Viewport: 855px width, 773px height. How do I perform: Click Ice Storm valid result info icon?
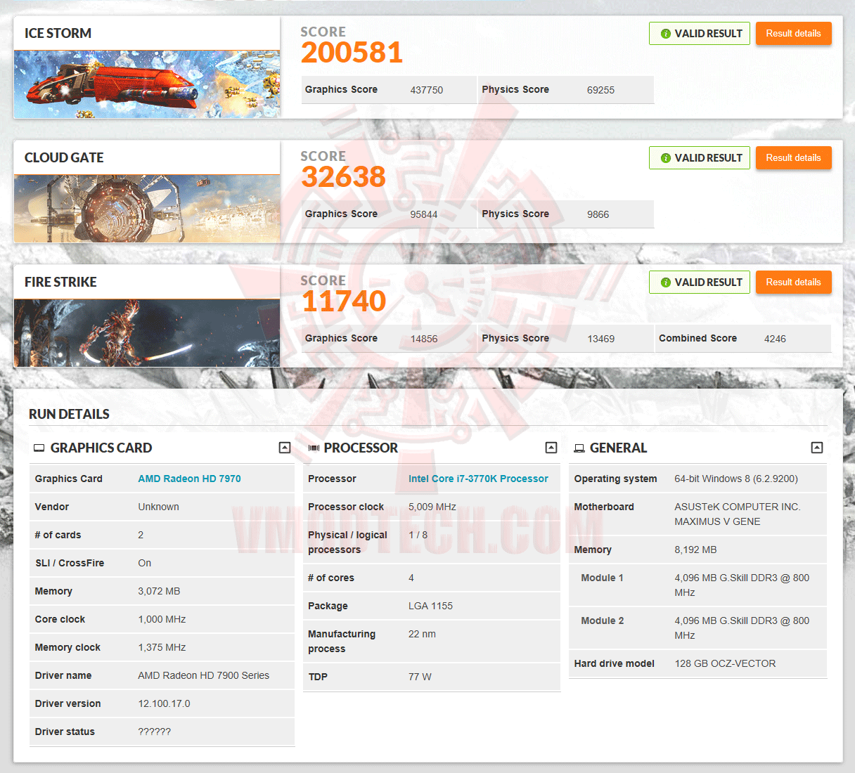pos(665,34)
